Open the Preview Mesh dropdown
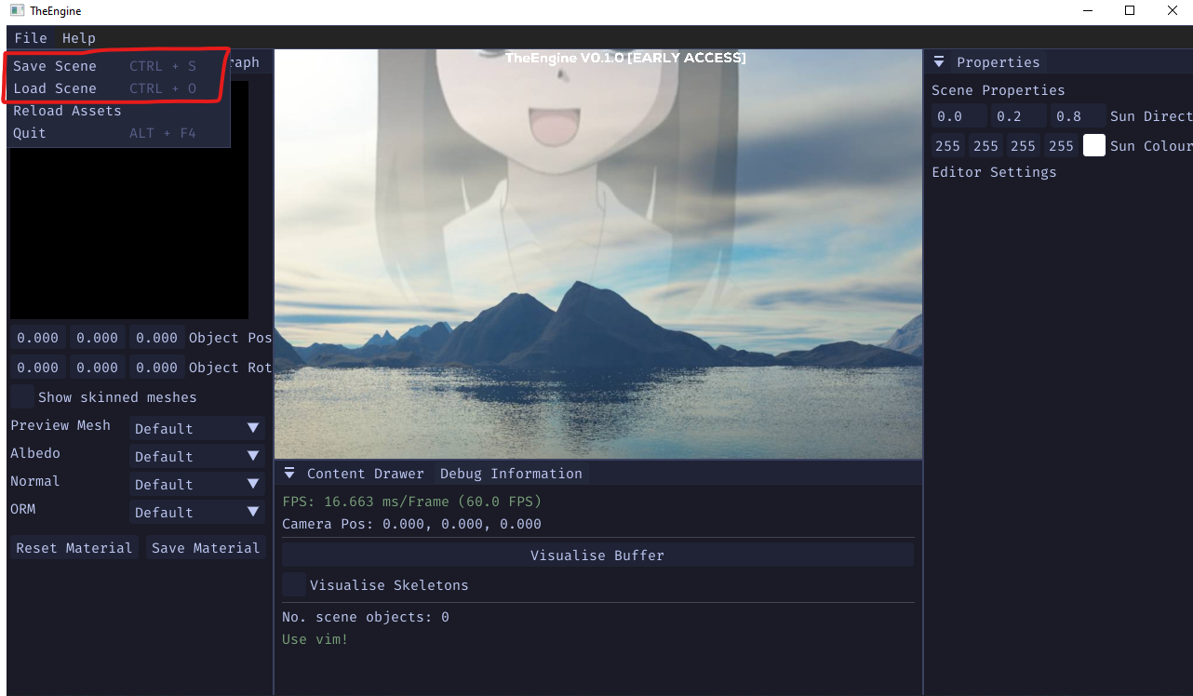 tap(197, 428)
